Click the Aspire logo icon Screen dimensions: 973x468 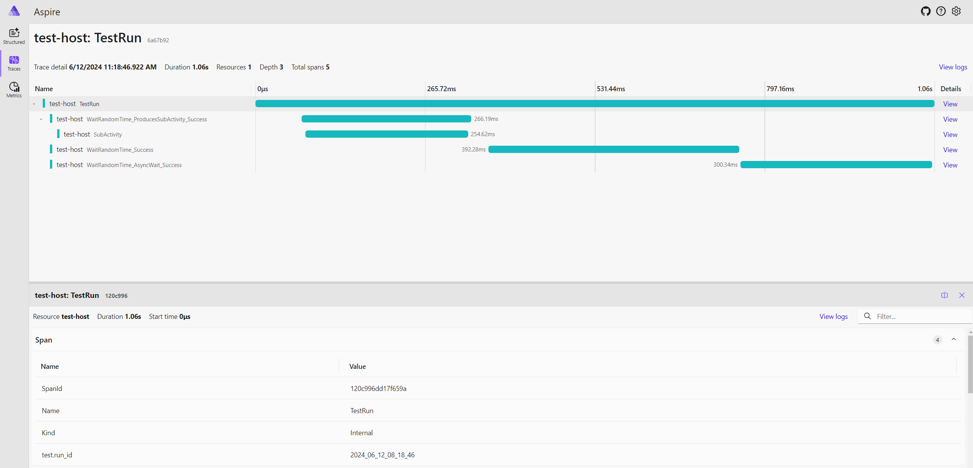pos(14,11)
